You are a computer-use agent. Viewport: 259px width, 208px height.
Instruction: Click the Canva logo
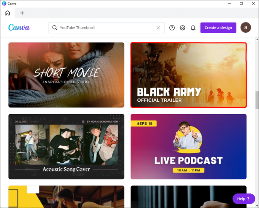pyautogui.click(x=19, y=27)
